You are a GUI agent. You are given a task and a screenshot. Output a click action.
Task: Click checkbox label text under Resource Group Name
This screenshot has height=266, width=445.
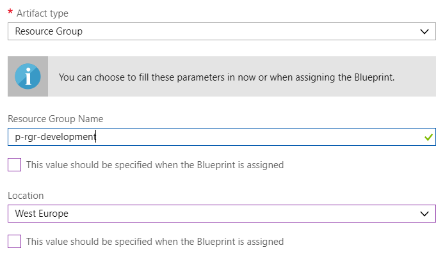point(154,165)
